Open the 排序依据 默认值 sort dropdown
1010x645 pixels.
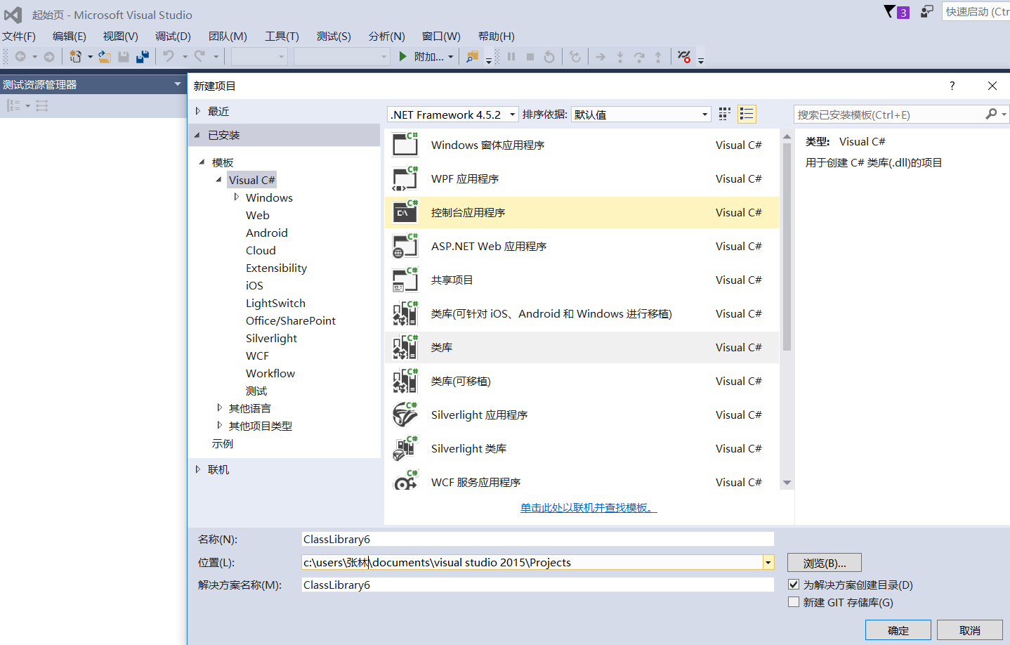641,115
